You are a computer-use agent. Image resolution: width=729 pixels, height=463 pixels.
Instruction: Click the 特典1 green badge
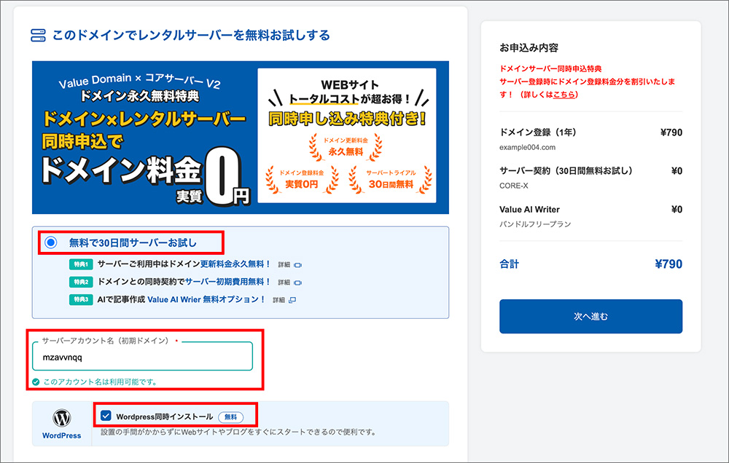pos(81,264)
